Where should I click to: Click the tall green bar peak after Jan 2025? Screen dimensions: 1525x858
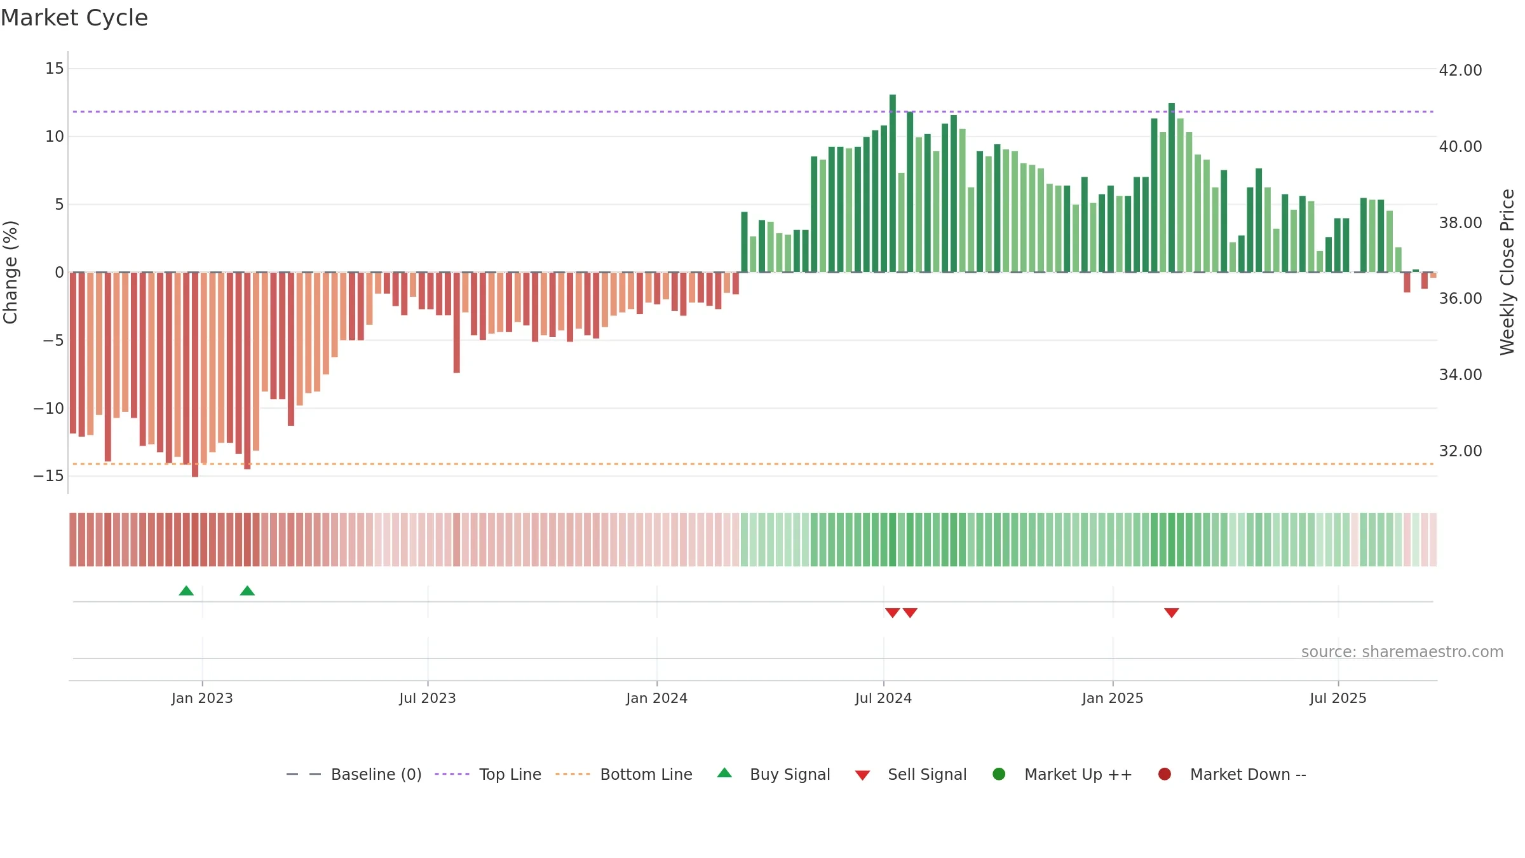point(1172,187)
